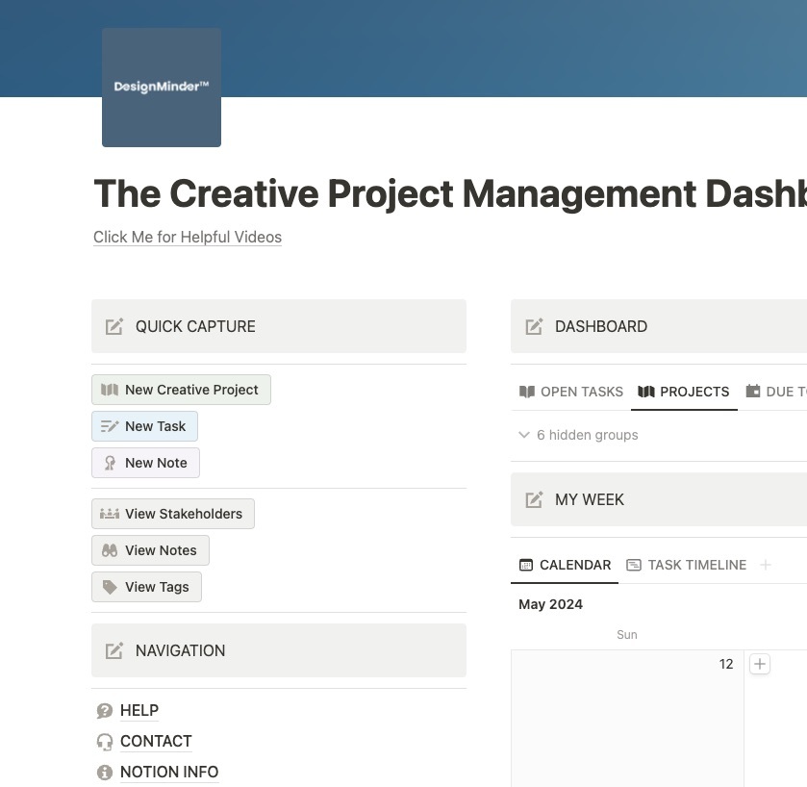Click the Quick Capture edit icon
The height and width of the screenshot is (787, 807).
[114, 326]
